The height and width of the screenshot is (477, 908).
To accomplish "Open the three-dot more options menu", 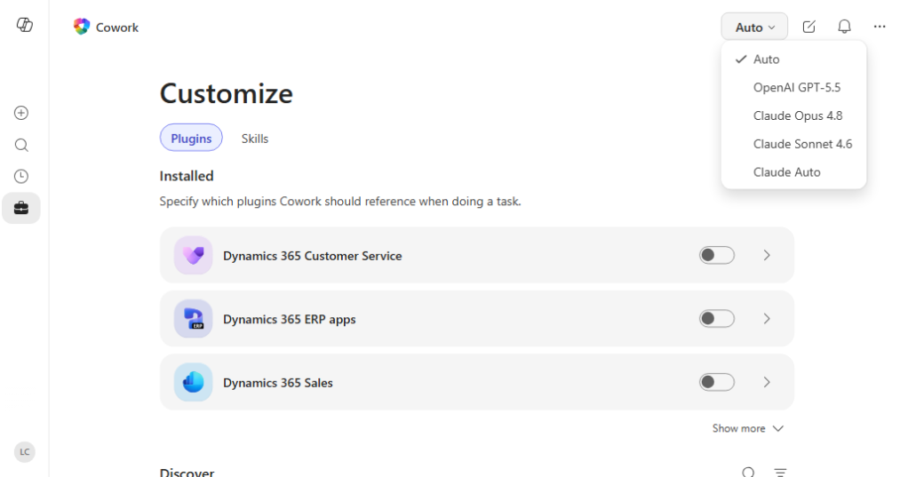I will click(x=880, y=27).
